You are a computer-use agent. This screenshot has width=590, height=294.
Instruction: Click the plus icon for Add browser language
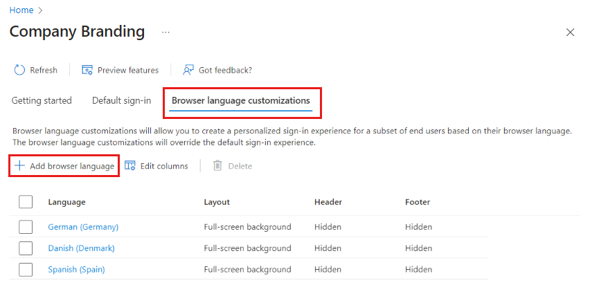click(19, 166)
